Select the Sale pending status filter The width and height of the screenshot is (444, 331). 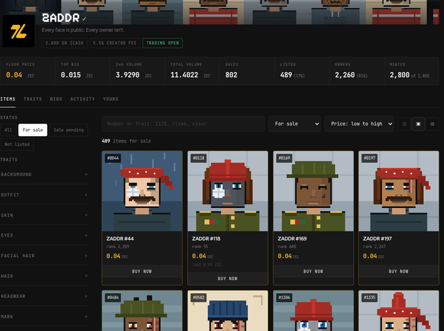69,130
